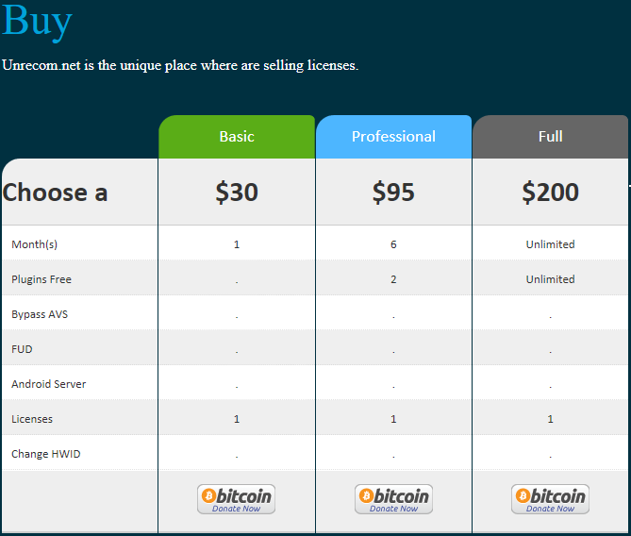Click the Bypass AVS row label
The height and width of the screenshot is (536, 631).
40,314
